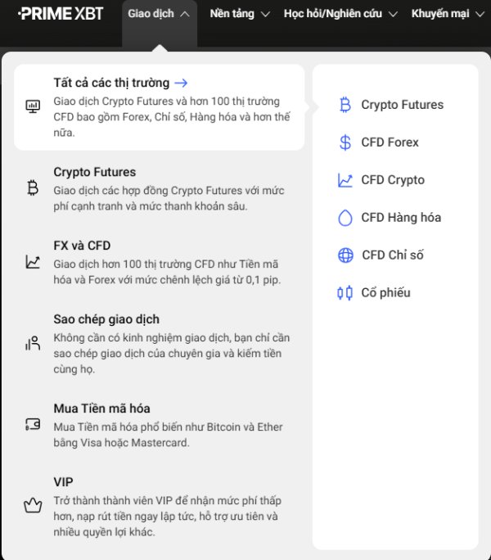Click the PrimeXBT logo
Screen dimensions: 491x560
[x=61, y=14]
